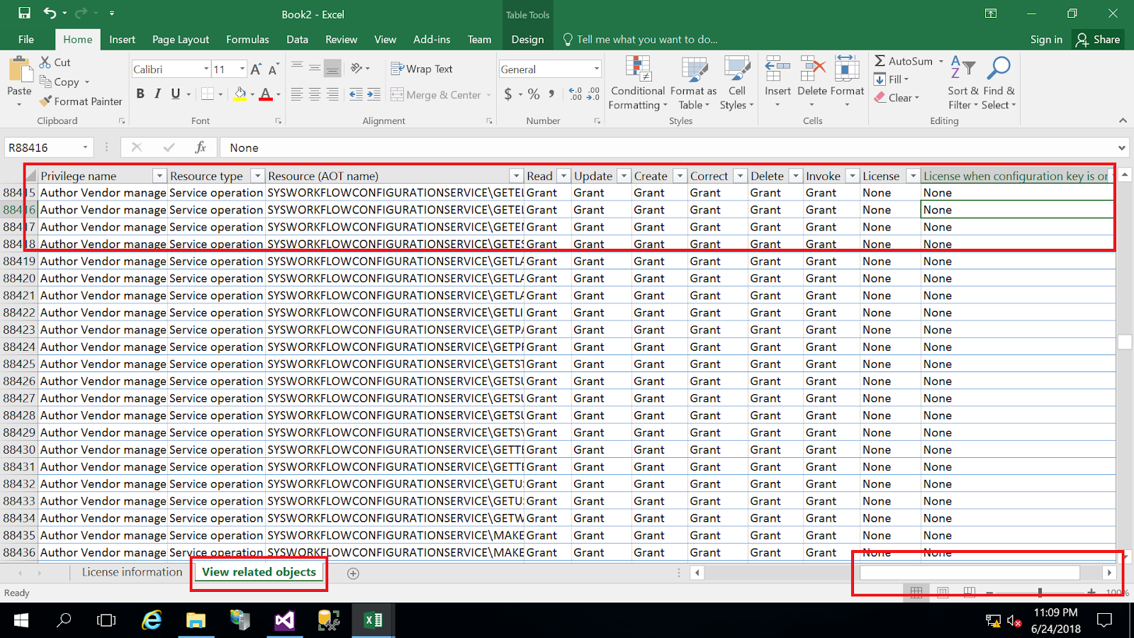1134x638 pixels.
Task: Apply Comma Style number format
Action: click(551, 94)
